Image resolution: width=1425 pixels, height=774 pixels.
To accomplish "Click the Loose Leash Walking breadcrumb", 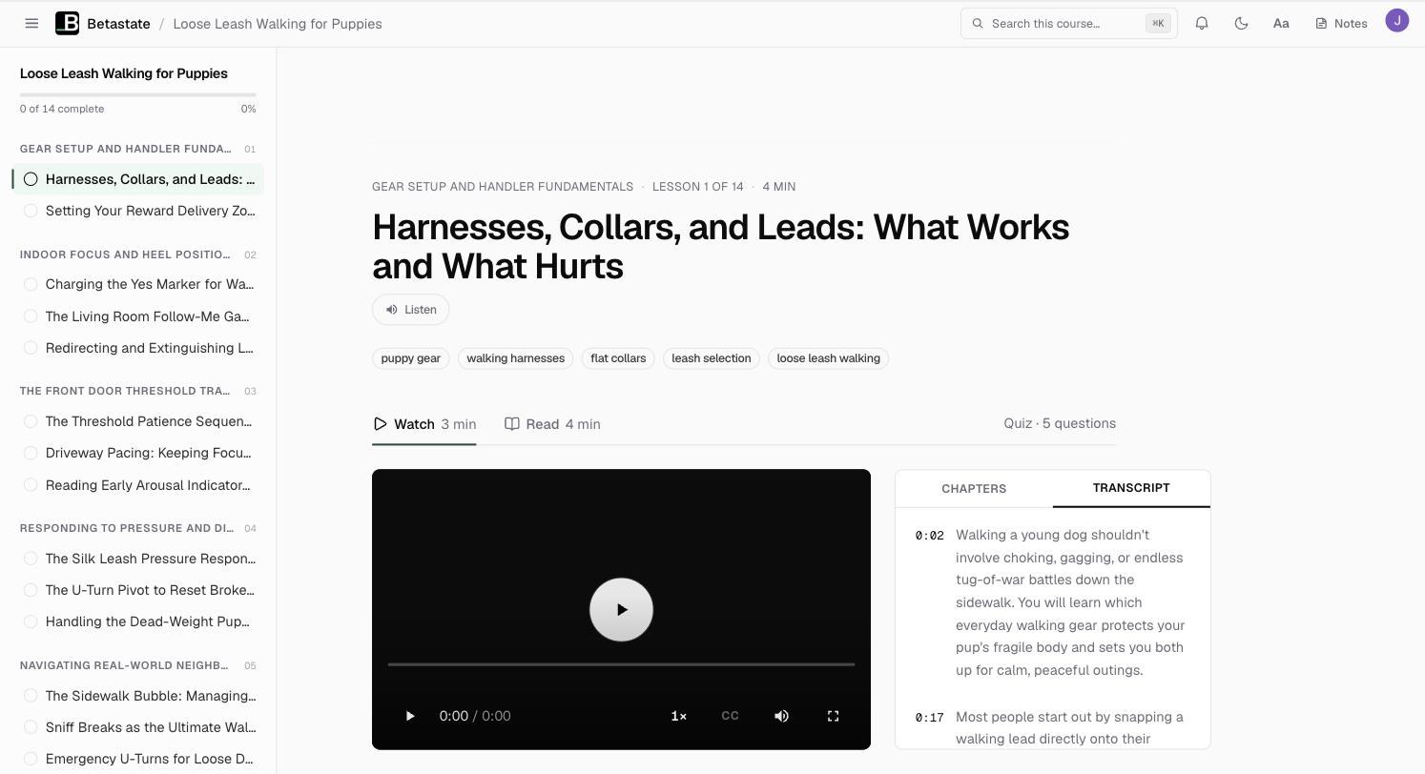I will click(278, 24).
